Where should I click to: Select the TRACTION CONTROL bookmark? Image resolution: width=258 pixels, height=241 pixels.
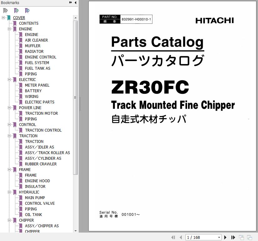pyautogui.click(x=43, y=130)
